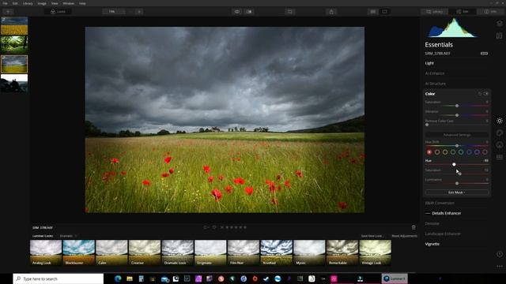Toggle the before/after compare icon
Viewport: 506px width, 284px height.
tap(249, 12)
